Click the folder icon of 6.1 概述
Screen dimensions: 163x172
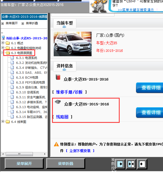point(8,43)
